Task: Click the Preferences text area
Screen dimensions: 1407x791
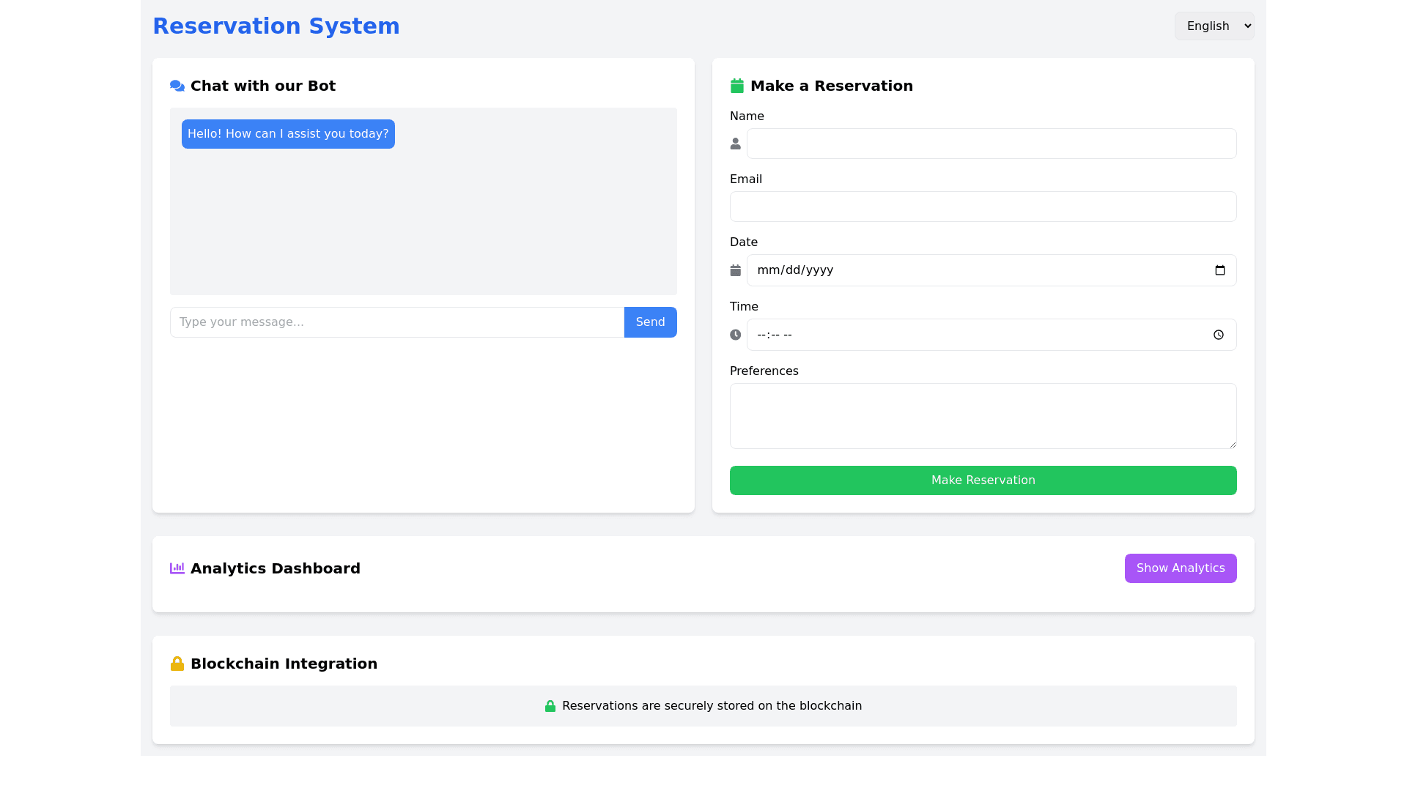Action: pyautogui.click(x=983, y=416)
